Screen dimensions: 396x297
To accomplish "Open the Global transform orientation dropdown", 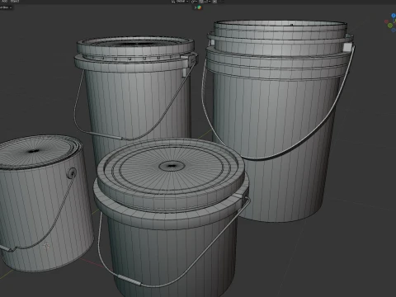I will [x=180, y=1].
